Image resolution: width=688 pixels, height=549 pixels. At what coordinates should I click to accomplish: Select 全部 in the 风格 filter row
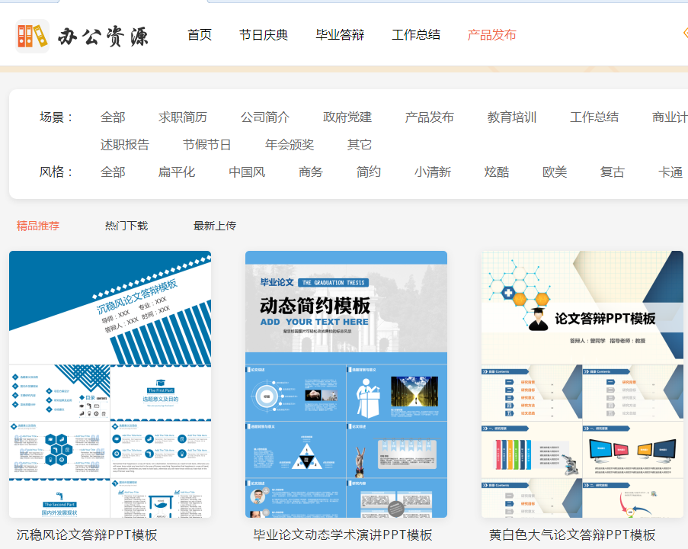113,172
